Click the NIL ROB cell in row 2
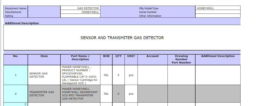Image resolution: width=259 pixels, height=106 pixels. coord(106,94)
